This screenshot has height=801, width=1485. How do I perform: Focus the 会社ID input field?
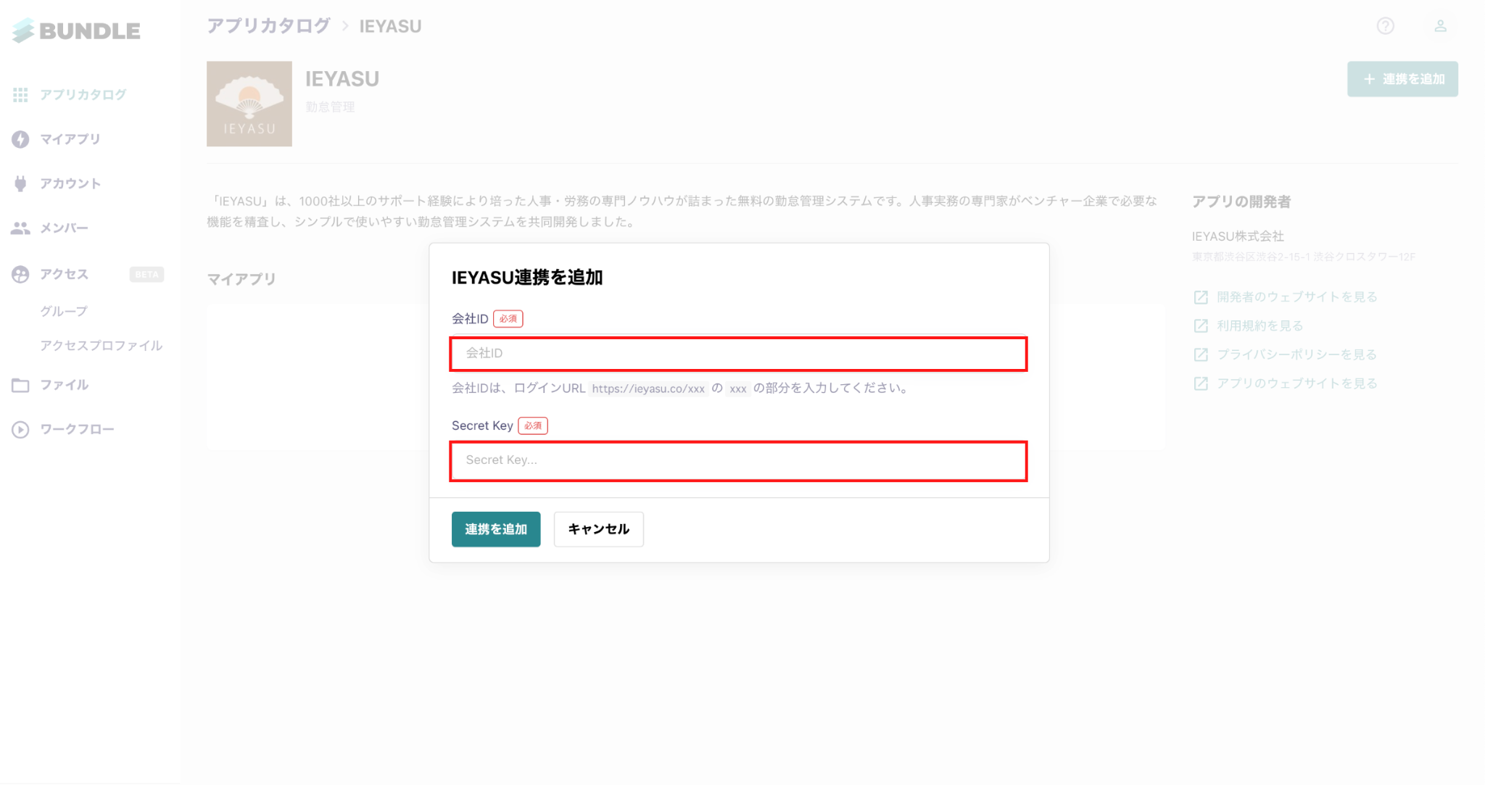(738, 354)
